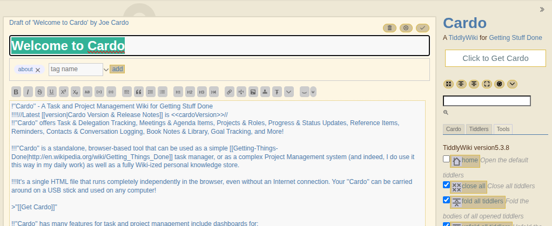Open the TiddlyWiki link in subtitle

coord(463,38)
